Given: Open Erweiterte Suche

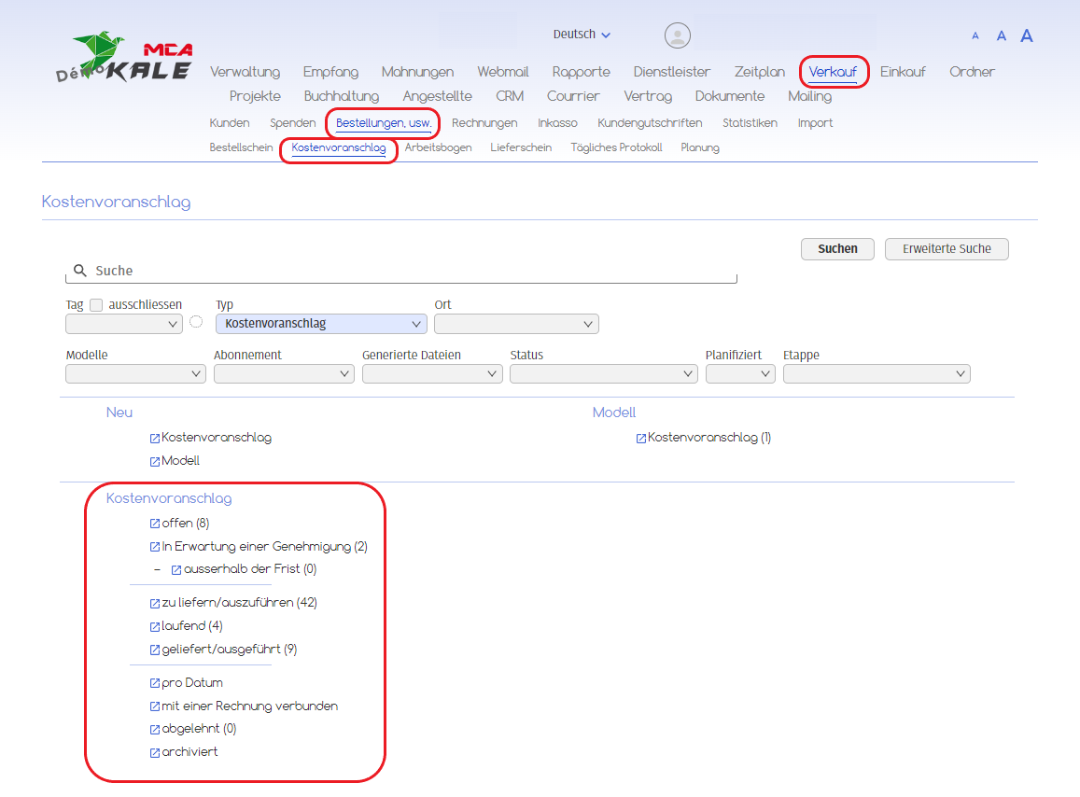Looking at the screenshot, I should click(x=946, y=249).
